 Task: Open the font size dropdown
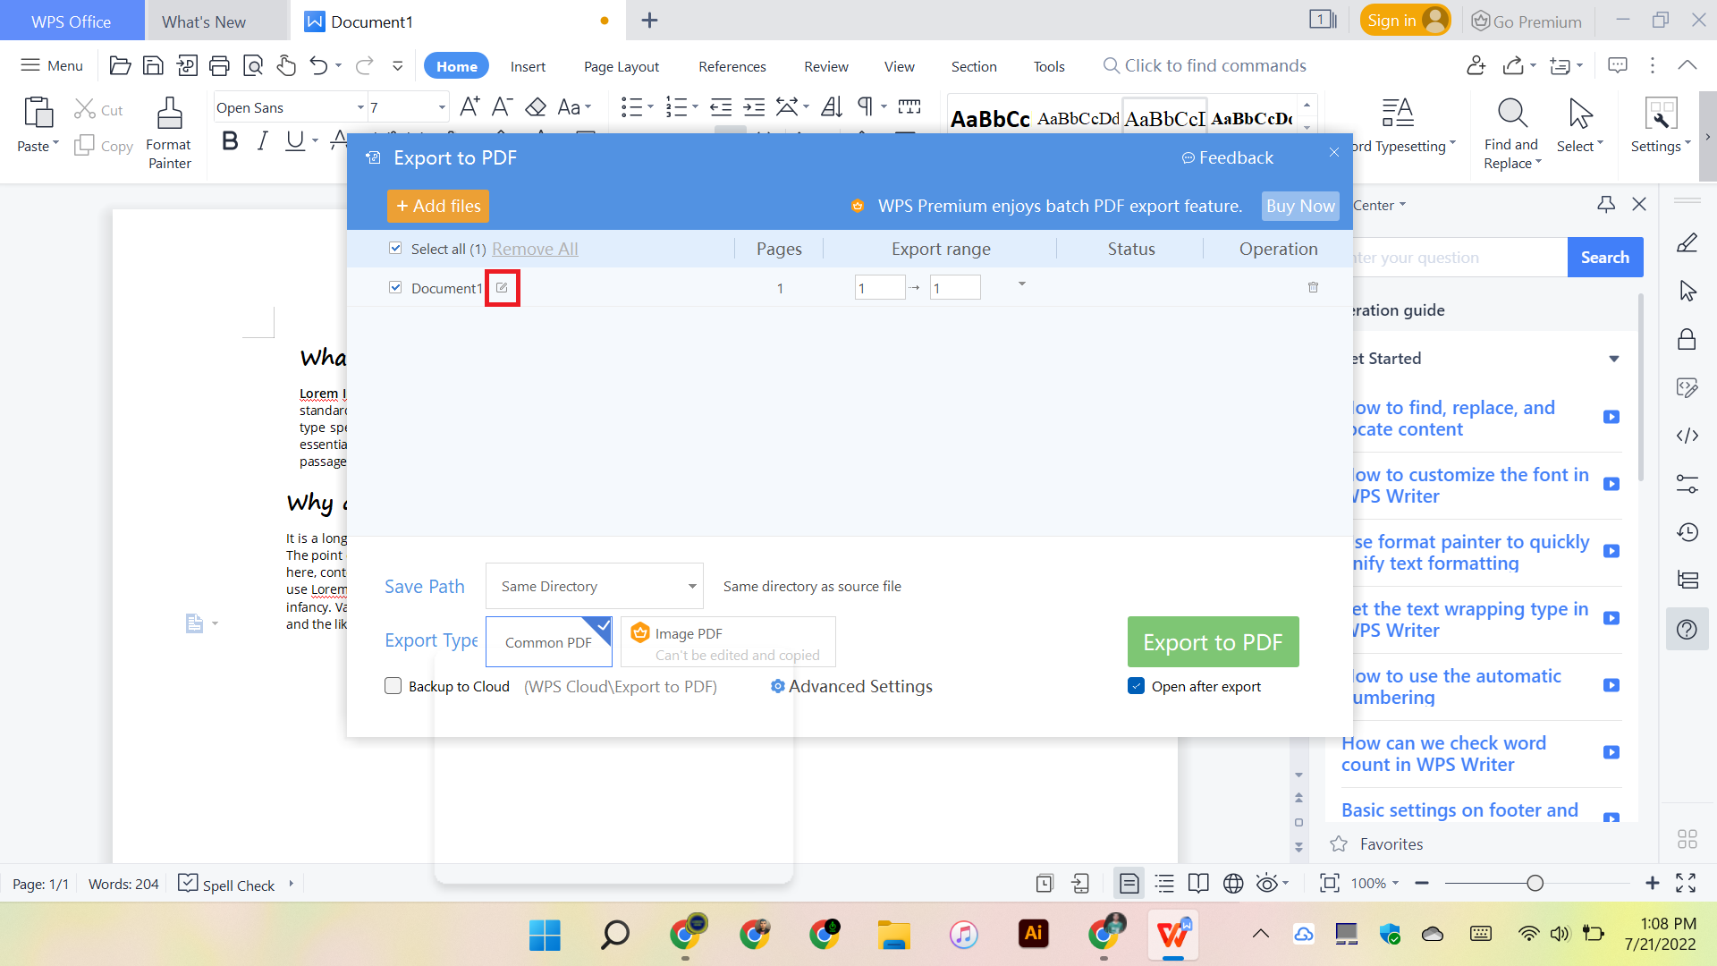[x=442, y=107]
